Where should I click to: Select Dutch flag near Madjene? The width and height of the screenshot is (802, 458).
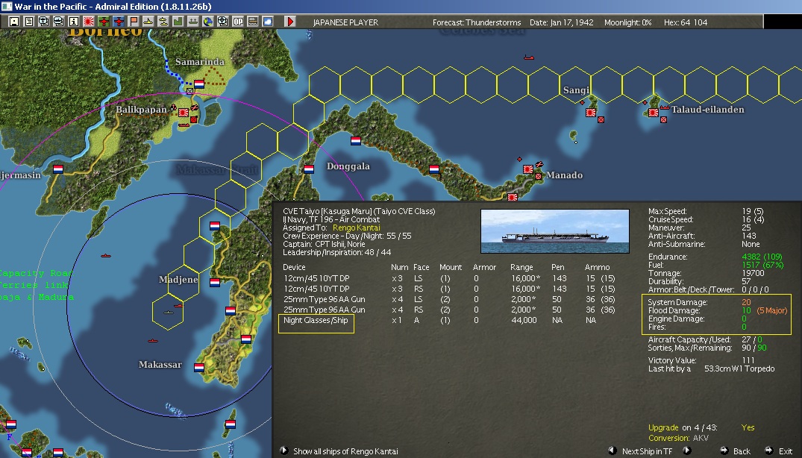[x=215, y=282]
